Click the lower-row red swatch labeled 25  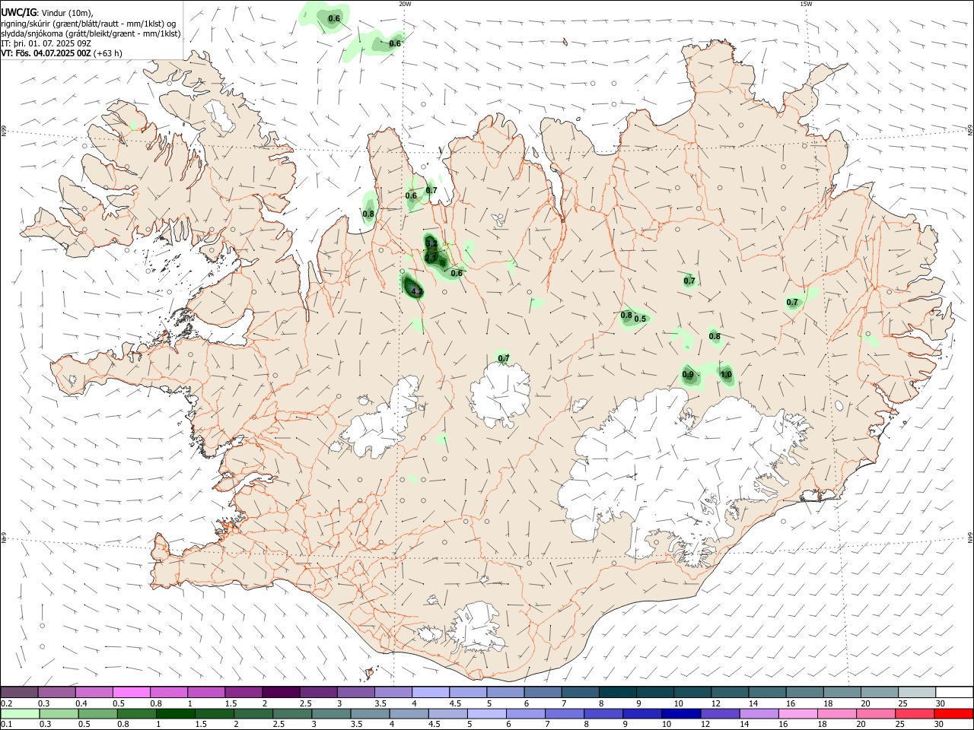[x=915, y=714]
